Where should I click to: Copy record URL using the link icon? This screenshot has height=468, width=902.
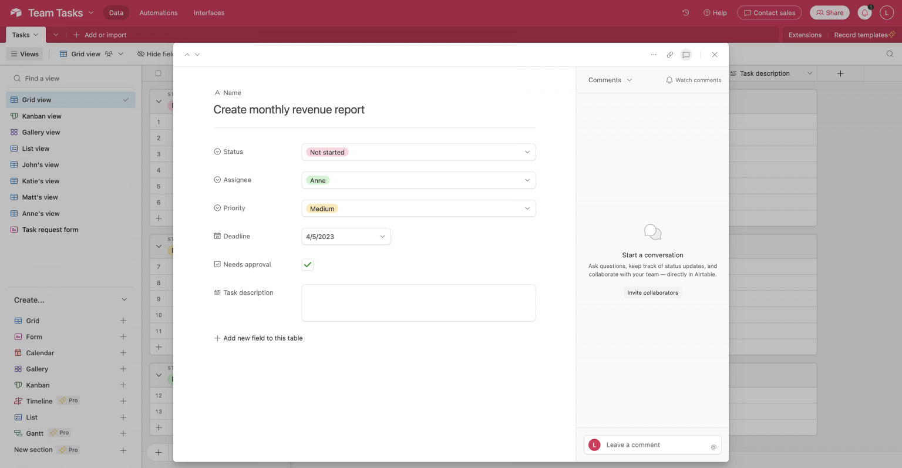[669, 55]
